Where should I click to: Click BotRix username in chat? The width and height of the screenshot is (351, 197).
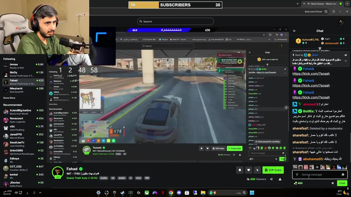(308, 111)
